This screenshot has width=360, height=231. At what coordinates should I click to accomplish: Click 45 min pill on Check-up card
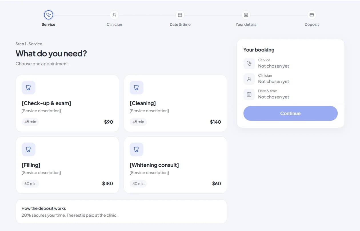pos(30,122)
